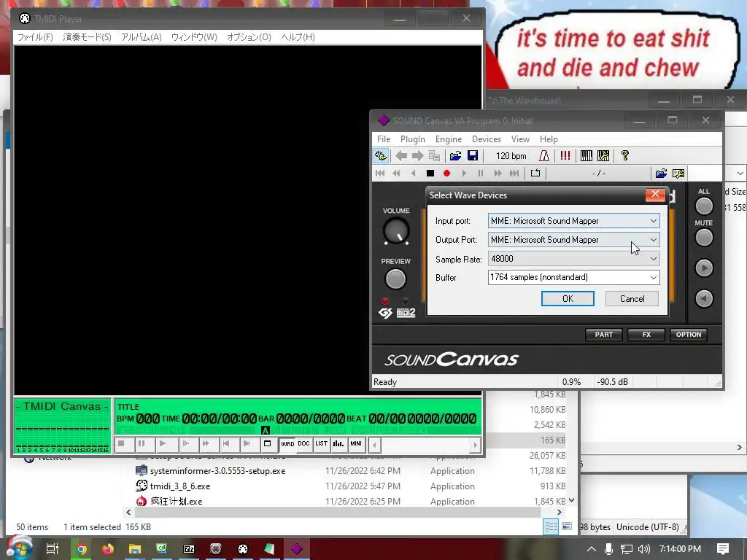Click the keyboard configuration icon with wrench
This screenshot has height=560, width=747.
click(x=603, y=156)
